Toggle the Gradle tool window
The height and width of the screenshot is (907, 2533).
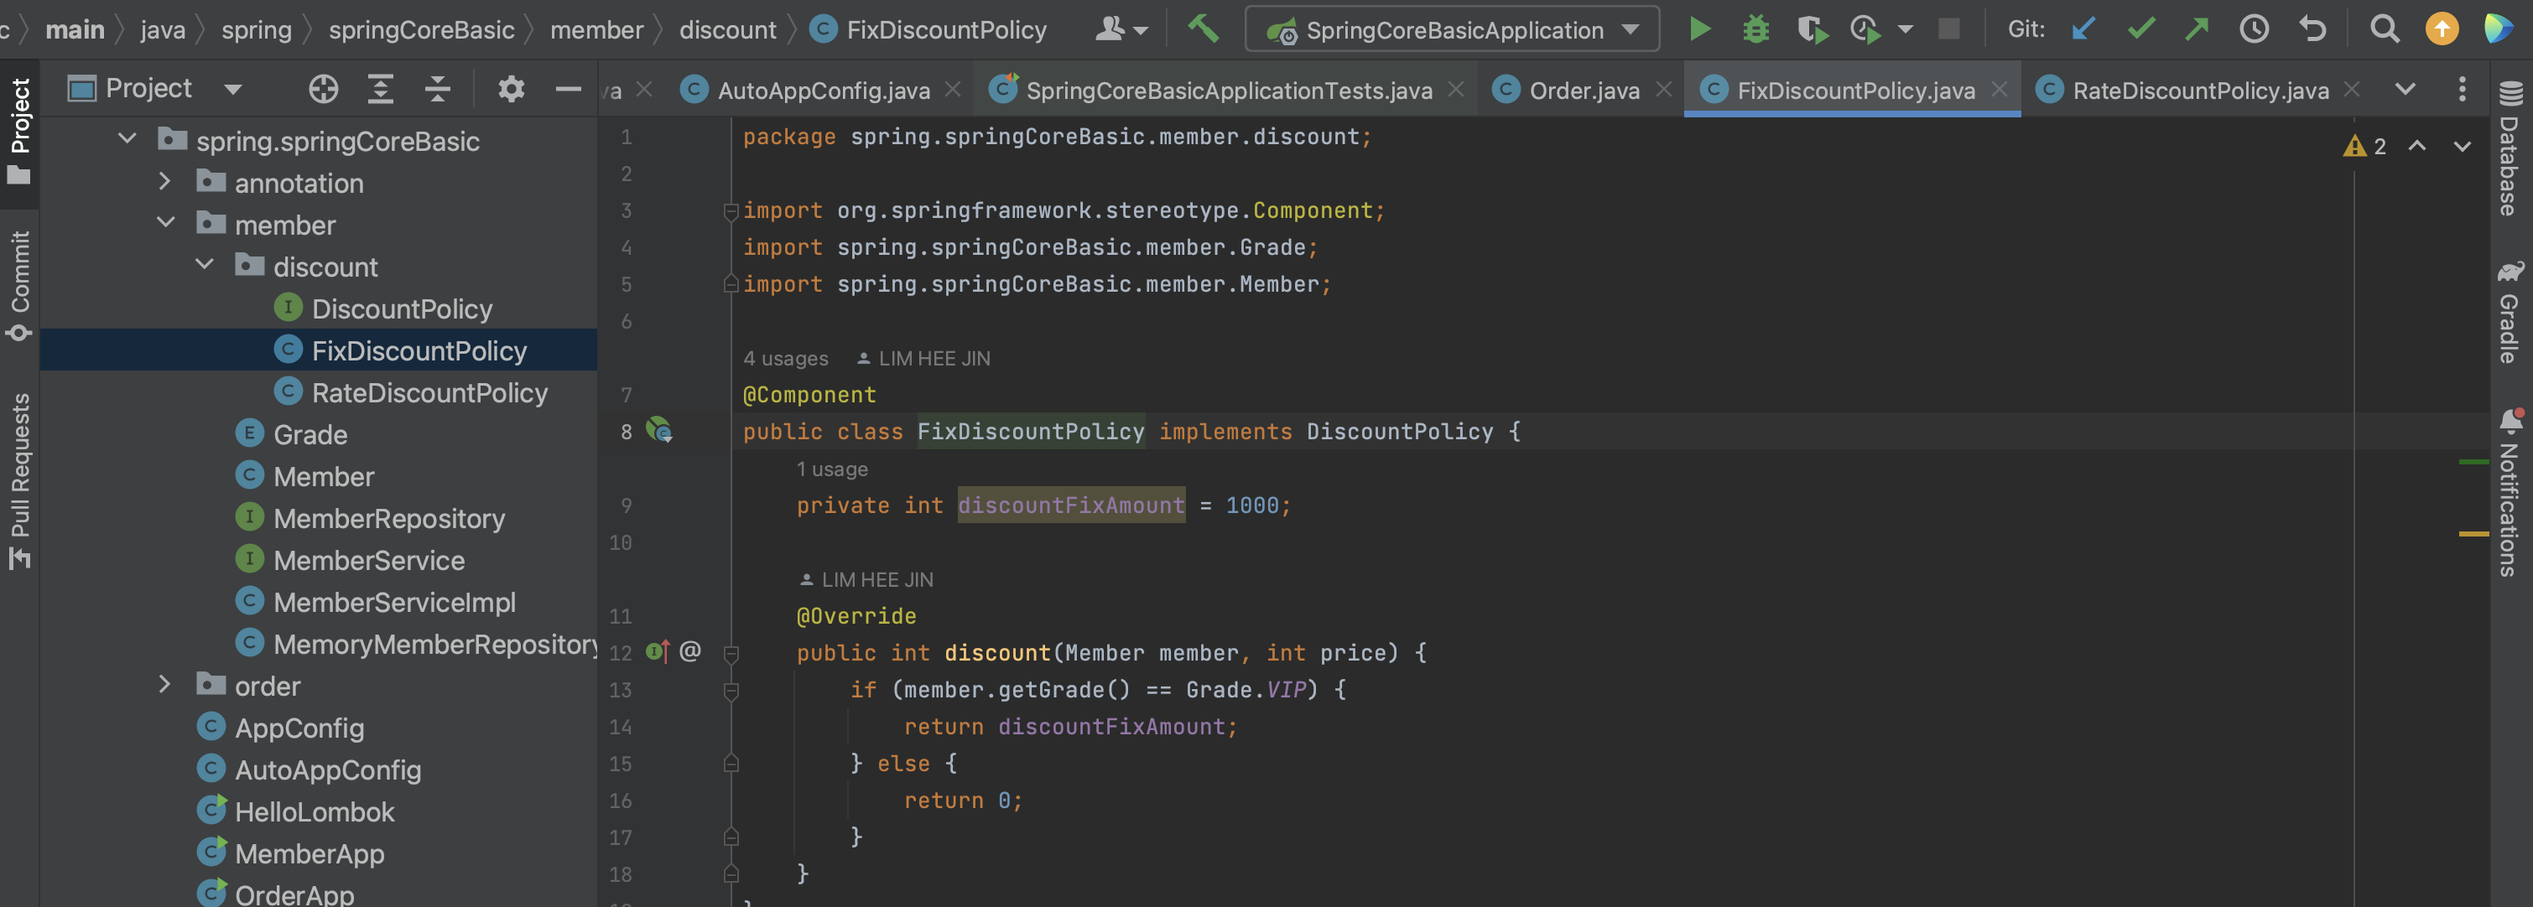pyautogui.click(x=2510, y=313)
